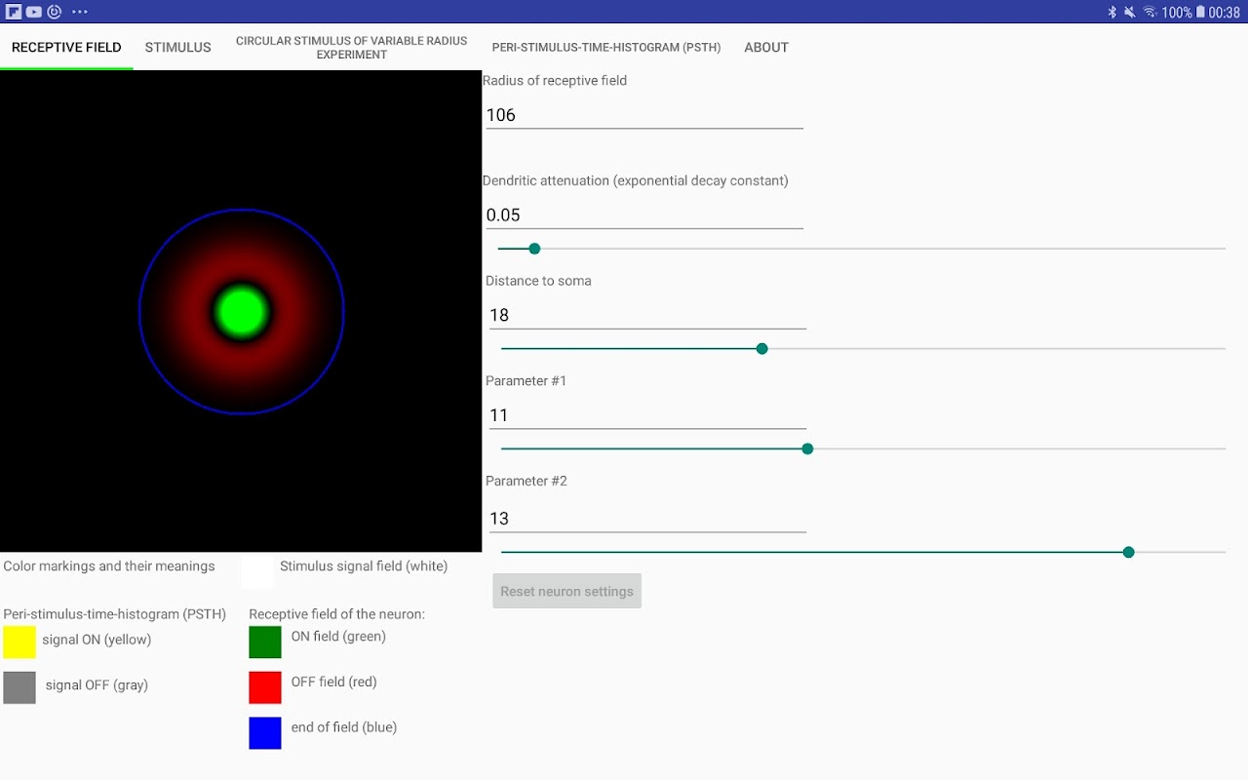Click the Parameter #1 slider handle

(807, 448)
